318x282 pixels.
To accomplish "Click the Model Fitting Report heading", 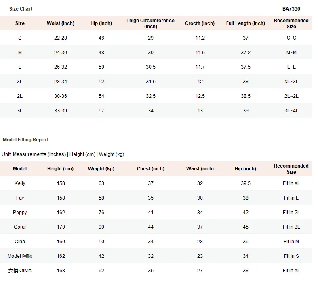I will point(25,140).
